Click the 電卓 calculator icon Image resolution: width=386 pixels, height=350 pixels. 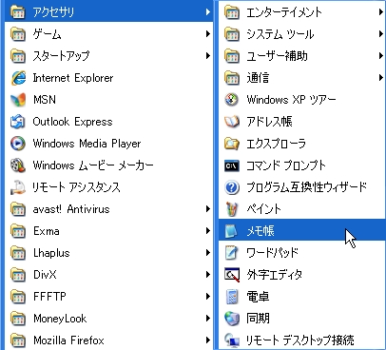coord(232,297)
